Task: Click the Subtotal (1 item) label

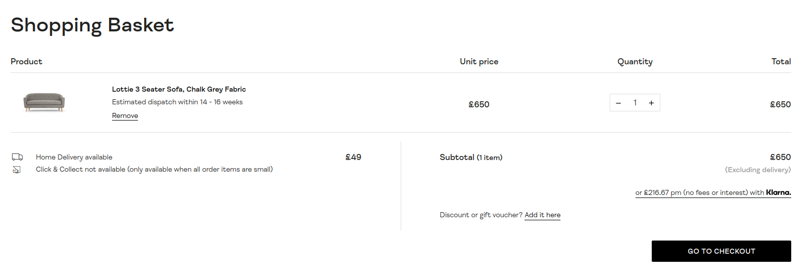Action: [471, 157]
